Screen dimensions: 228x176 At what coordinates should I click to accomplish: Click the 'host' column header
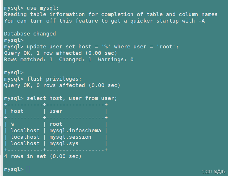tap(17, 111)
